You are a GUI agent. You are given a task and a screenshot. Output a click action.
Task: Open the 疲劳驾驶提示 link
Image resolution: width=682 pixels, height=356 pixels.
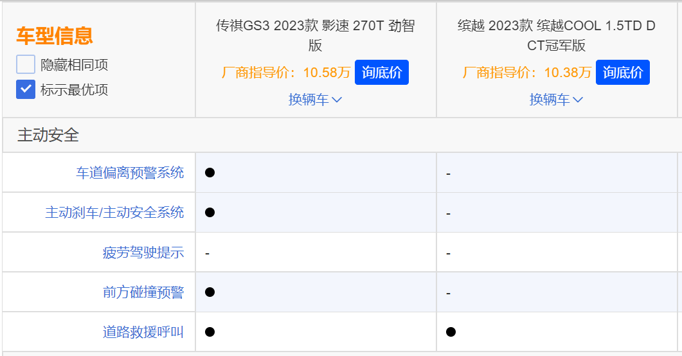(143, 253)
